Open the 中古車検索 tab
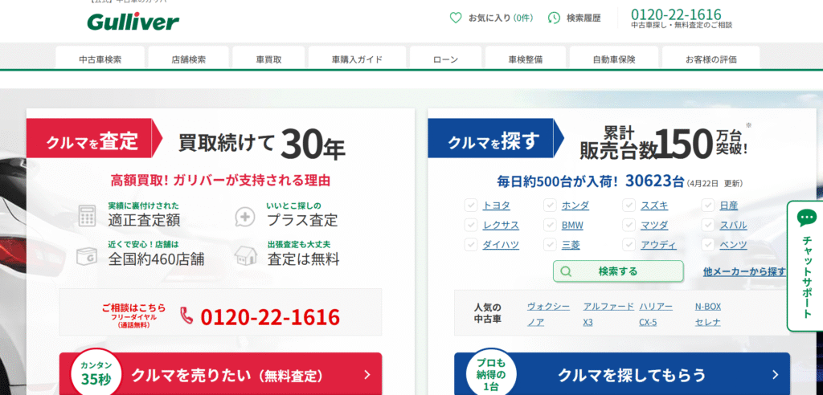This screenshot has width=823, height=395. coord(100,59)
